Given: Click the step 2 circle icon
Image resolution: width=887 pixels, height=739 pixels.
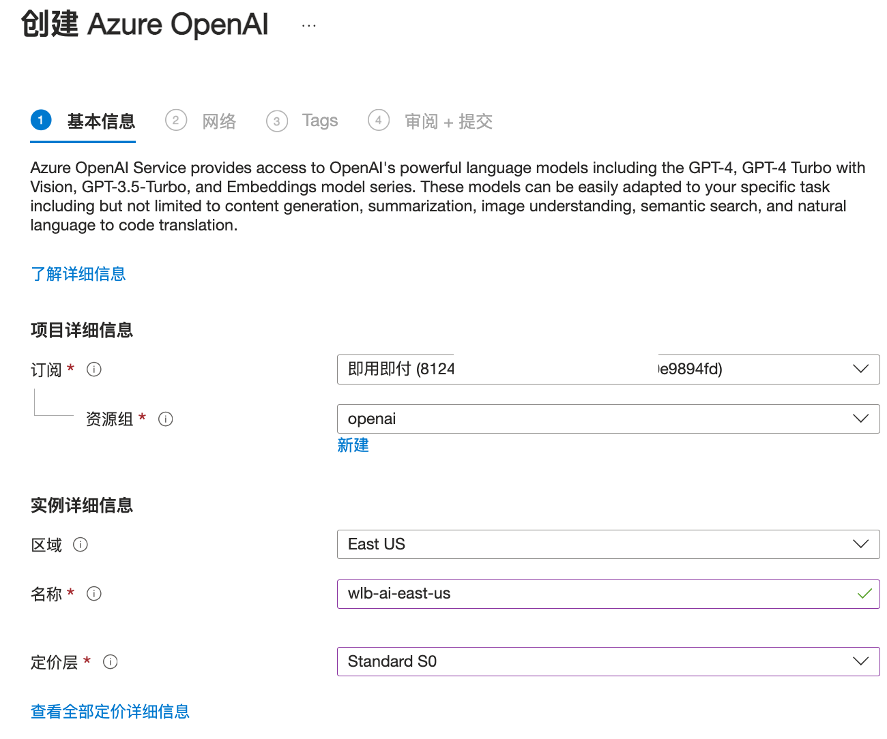Looking at the screenshot, I should click(x=176, y=121).
